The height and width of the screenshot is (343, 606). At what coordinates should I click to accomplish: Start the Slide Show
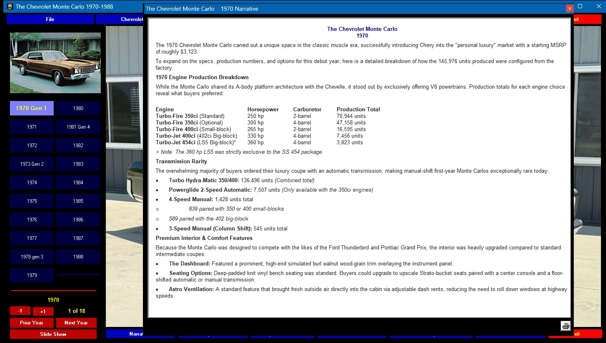coord(53,334)
